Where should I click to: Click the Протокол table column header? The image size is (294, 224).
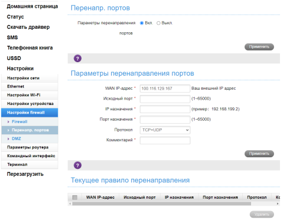coord(257,198)
